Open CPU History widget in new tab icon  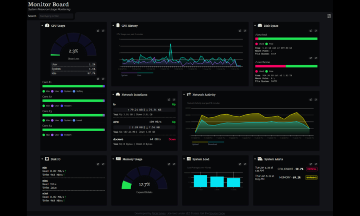point(240,31)
